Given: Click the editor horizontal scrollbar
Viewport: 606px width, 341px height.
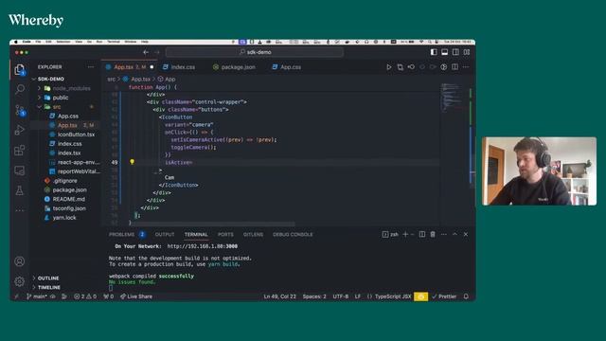Looking at the screenshot, I should 213,224.
